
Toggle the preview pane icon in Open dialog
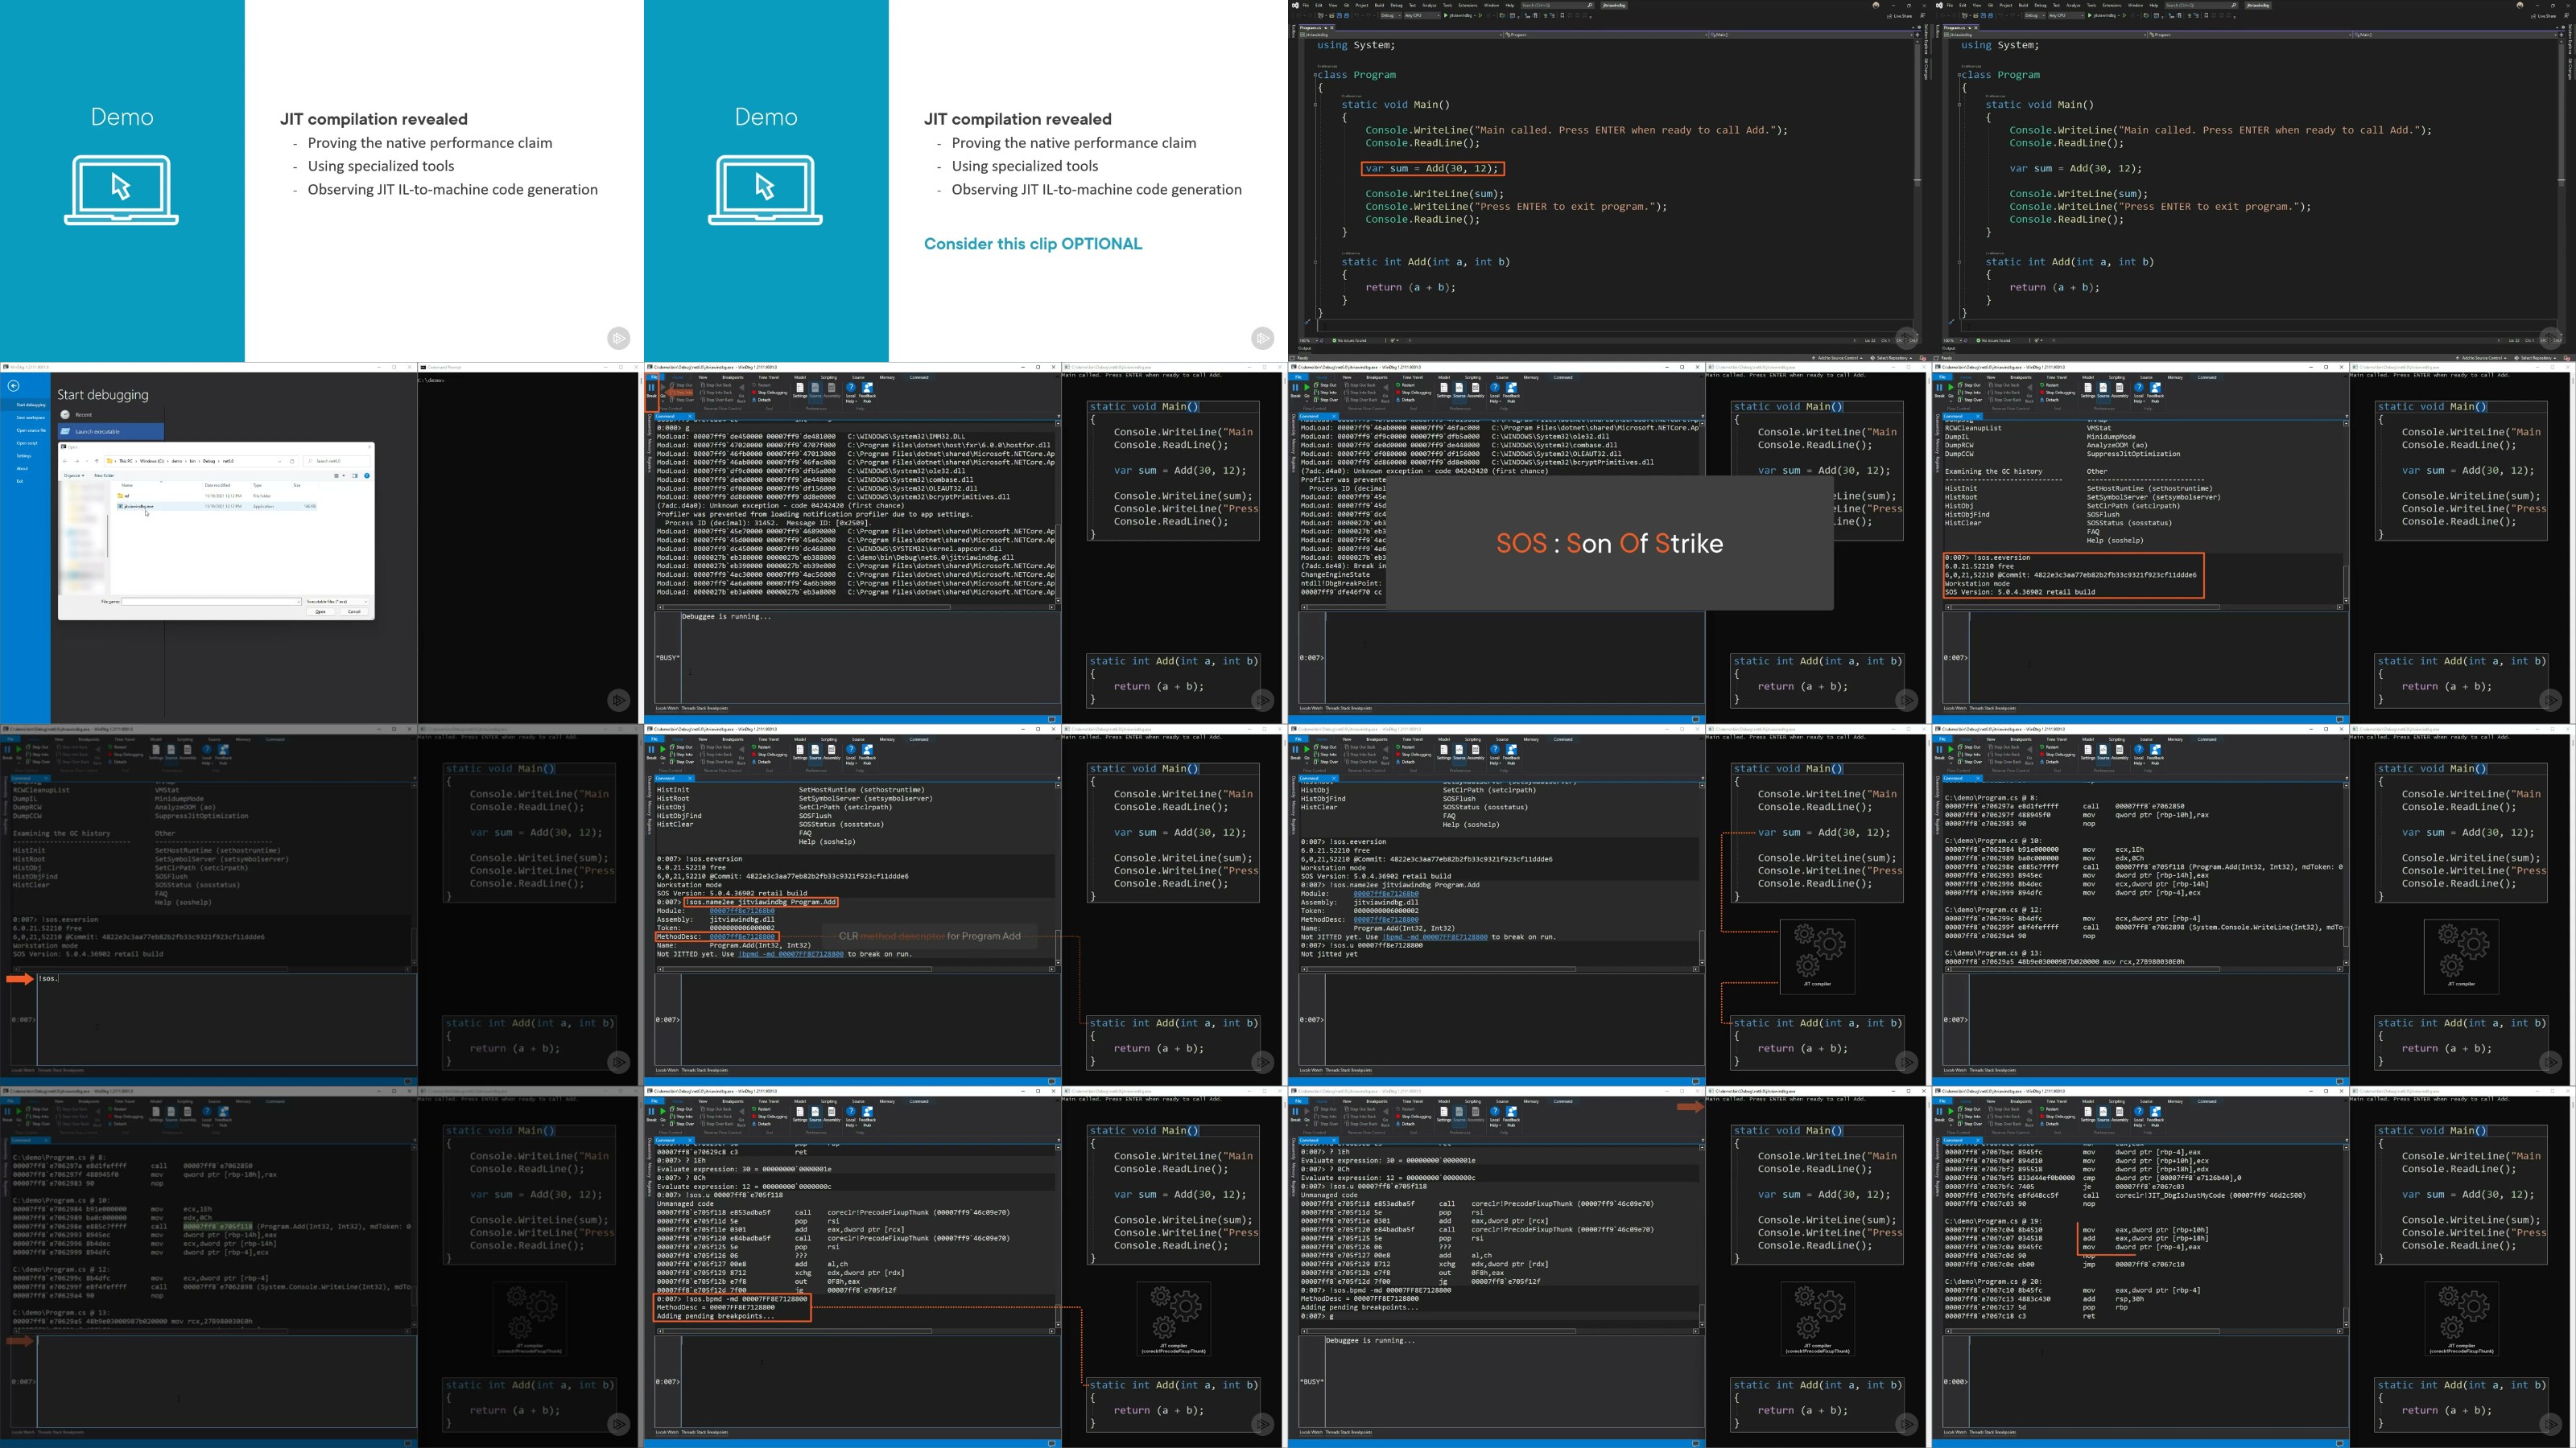(355, 475)
